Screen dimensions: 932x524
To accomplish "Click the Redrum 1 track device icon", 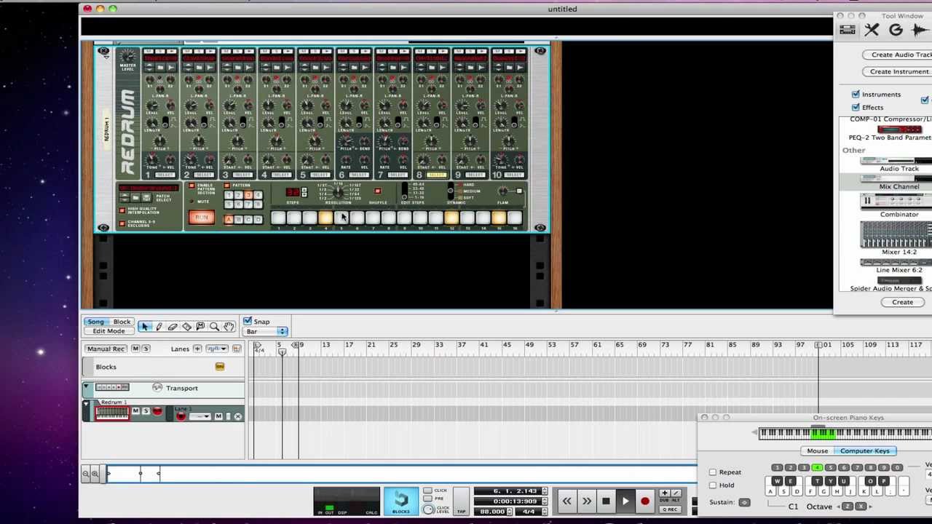I will pos(112,413).
